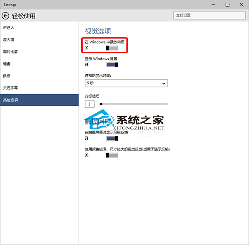Toggle 显示 Windows 背景 switch
Viewport: 249px width, 245px height.
112,65
